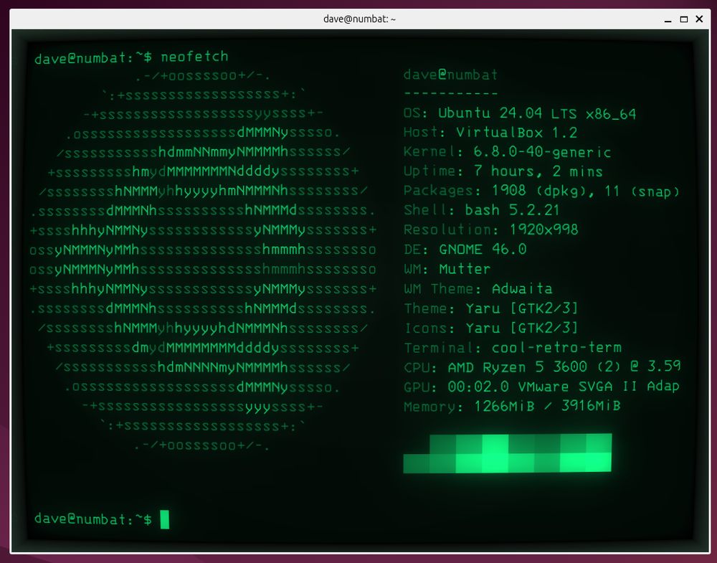Click the Terminal line showing cool-retro-term
This screenshot has height=563, width=717.
point(512,348)
